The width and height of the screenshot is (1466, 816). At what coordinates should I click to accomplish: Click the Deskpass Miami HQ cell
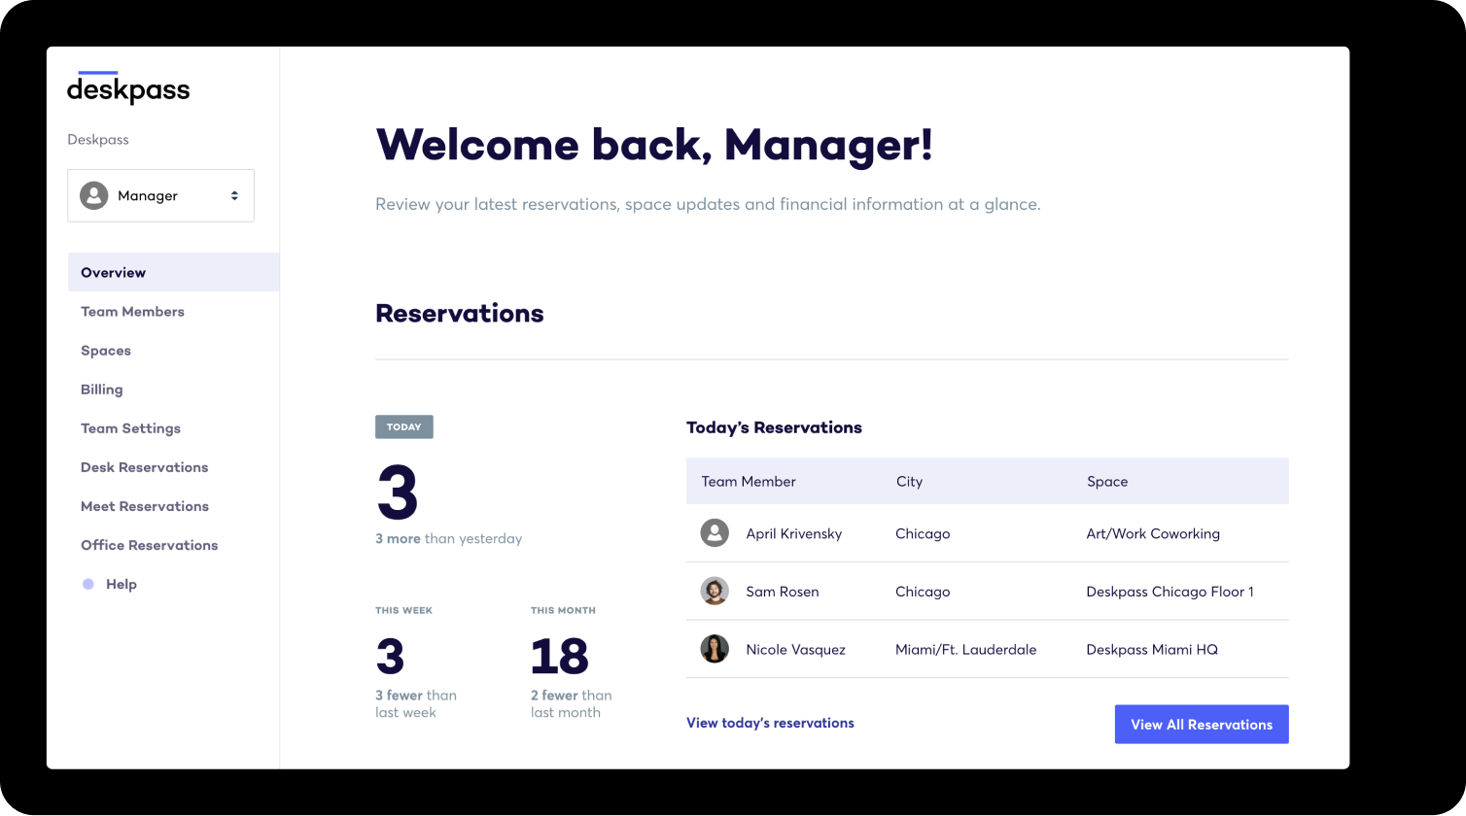[x=1152, y=649]
